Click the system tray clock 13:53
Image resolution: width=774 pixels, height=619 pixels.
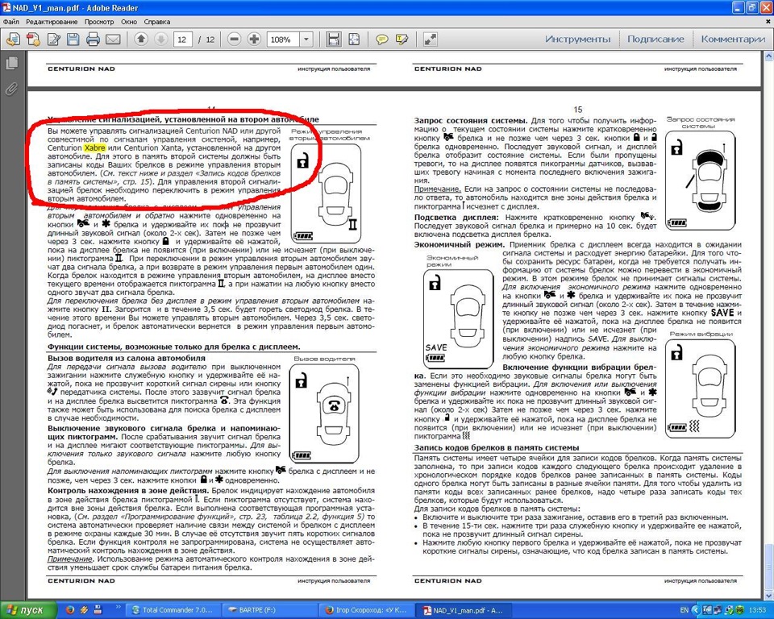(x=758, y=610)
